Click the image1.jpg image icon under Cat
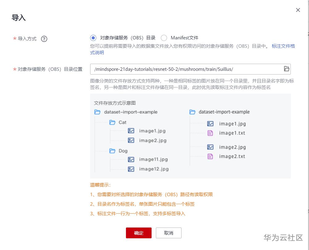Viewport: 309px width, 250px height. pyautogui.click(x=131, y=131)
